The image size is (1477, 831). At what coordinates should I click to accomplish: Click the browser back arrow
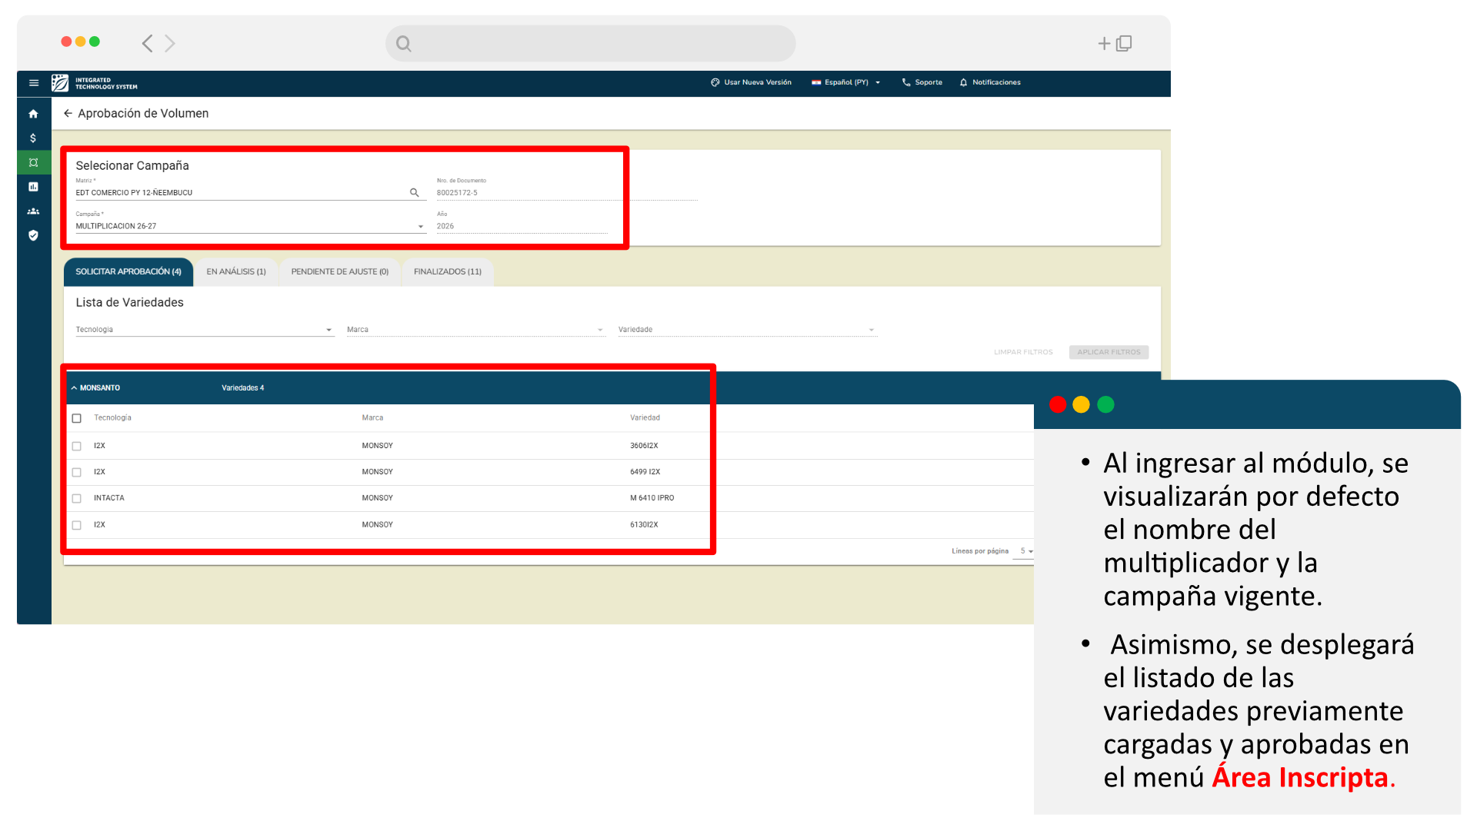coord(147,43)
